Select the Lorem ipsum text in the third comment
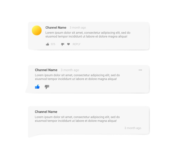 click(x=77, y=119)
